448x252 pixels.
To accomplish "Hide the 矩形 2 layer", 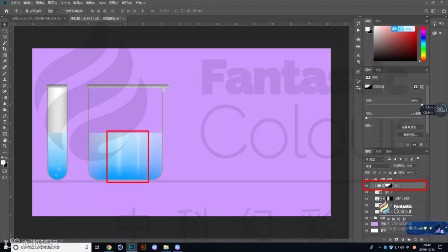I will tap(367, 192).
